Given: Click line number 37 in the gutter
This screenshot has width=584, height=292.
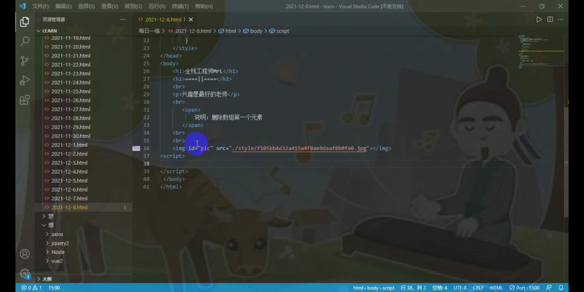Looking at the screenshot, I should (x=146, y=156).
